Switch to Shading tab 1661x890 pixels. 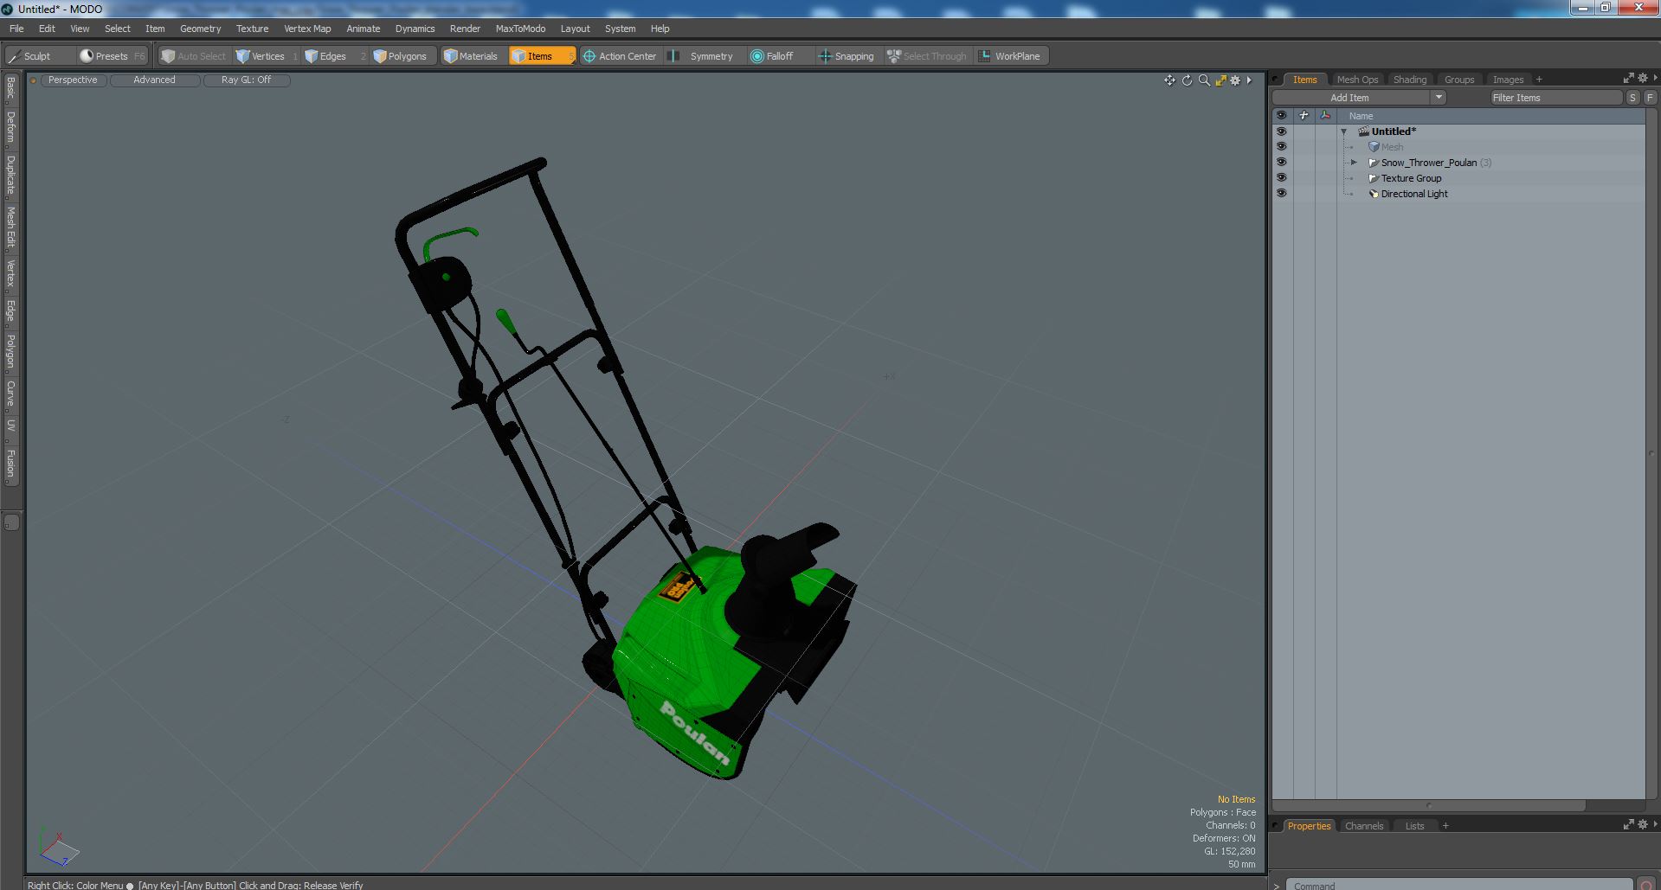(x=1410, y=80)
